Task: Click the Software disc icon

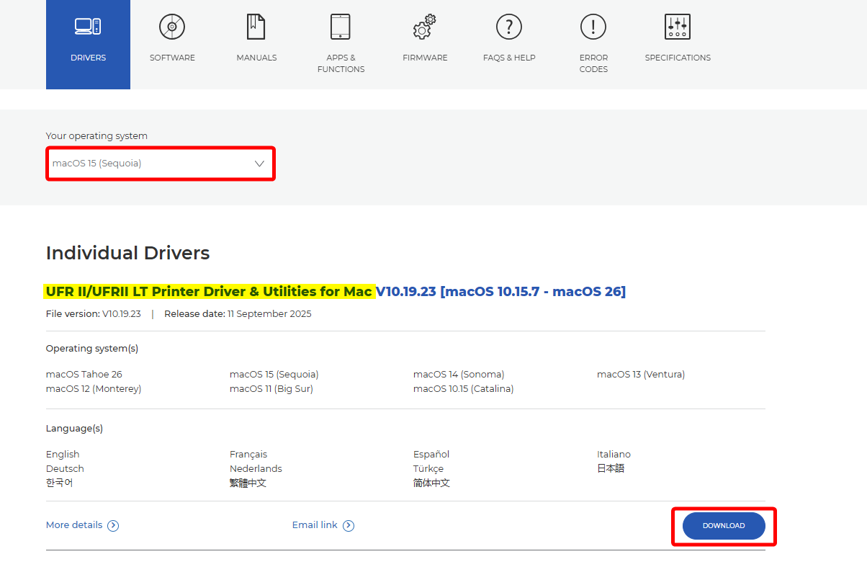Action: (x=172, y=27)
